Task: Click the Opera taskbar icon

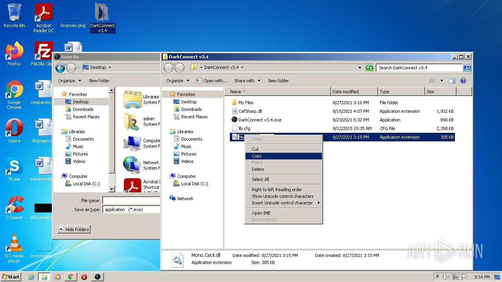Action: 84,277
